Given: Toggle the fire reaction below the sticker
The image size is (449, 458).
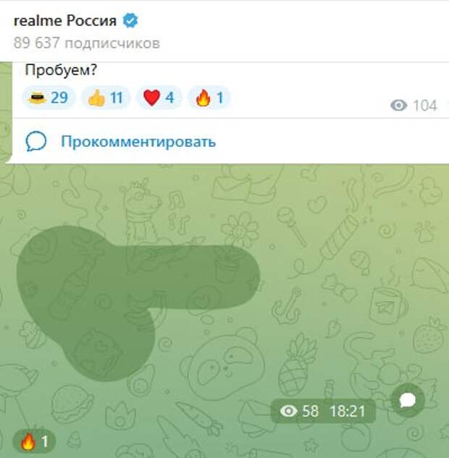Looking at the screenshot, I should (x=34, y=441).
